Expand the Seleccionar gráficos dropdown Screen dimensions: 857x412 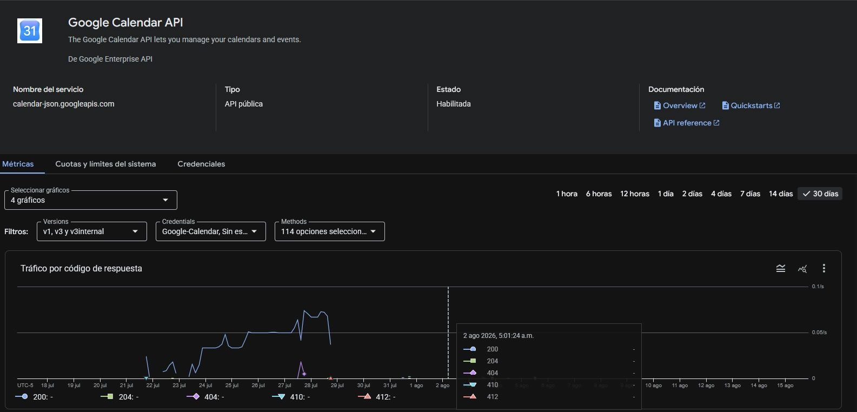tap(91, 200)
